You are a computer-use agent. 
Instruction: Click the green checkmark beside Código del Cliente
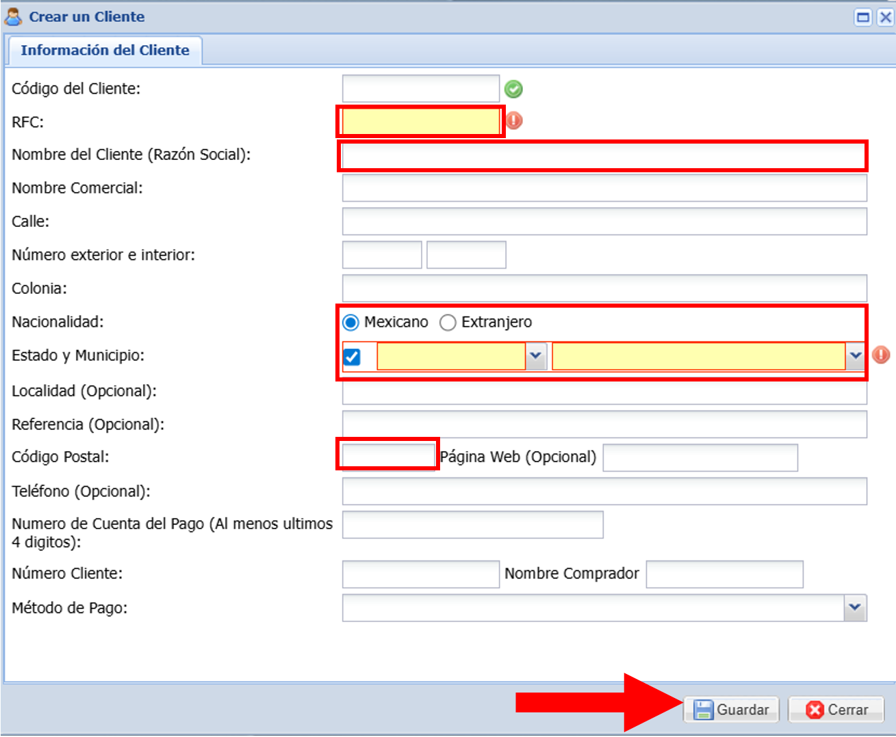coord(513,89)
